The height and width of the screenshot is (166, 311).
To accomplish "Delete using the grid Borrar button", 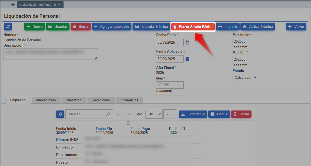I will (241, 114).
